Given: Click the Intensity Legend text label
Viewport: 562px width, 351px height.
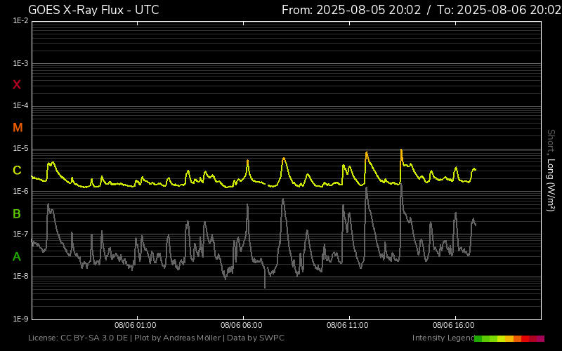Looking at the screenshot, I should tap(442, 338).
